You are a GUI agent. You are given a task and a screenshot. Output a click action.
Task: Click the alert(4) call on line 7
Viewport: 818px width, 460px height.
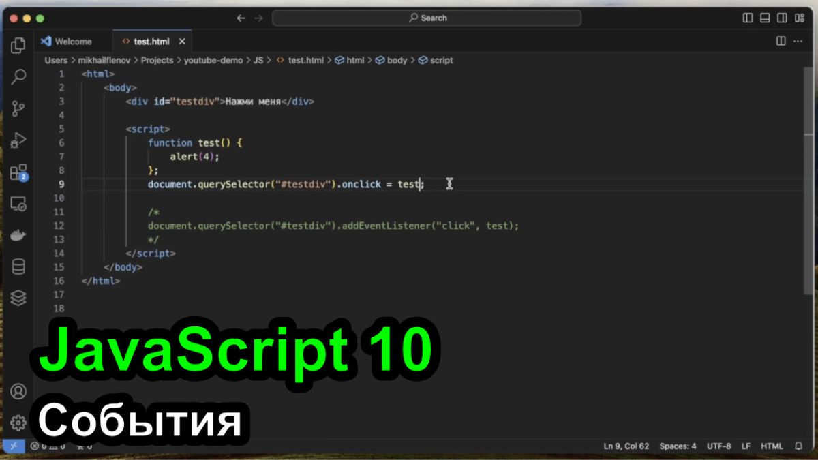[x=193, y=157]
